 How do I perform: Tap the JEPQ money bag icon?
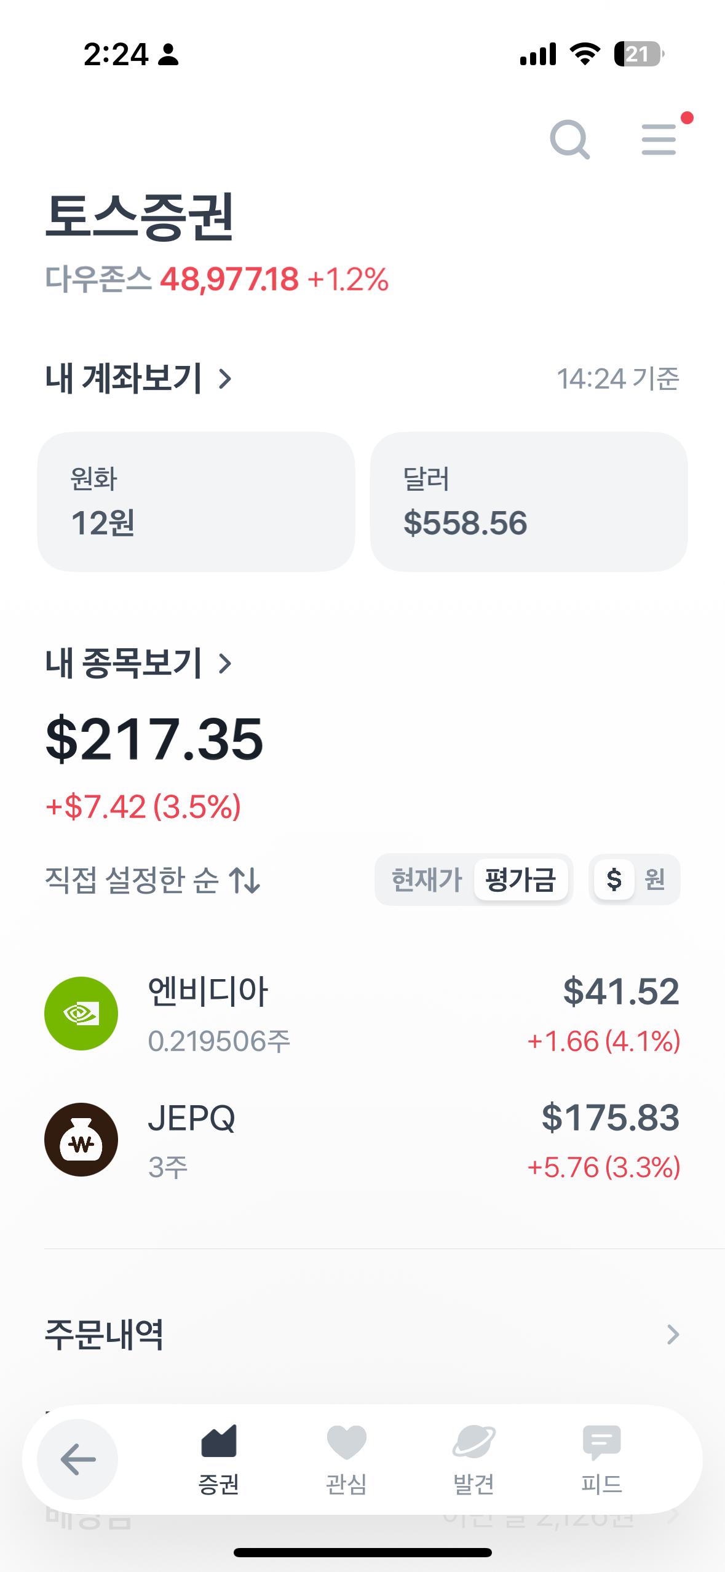81,1139
